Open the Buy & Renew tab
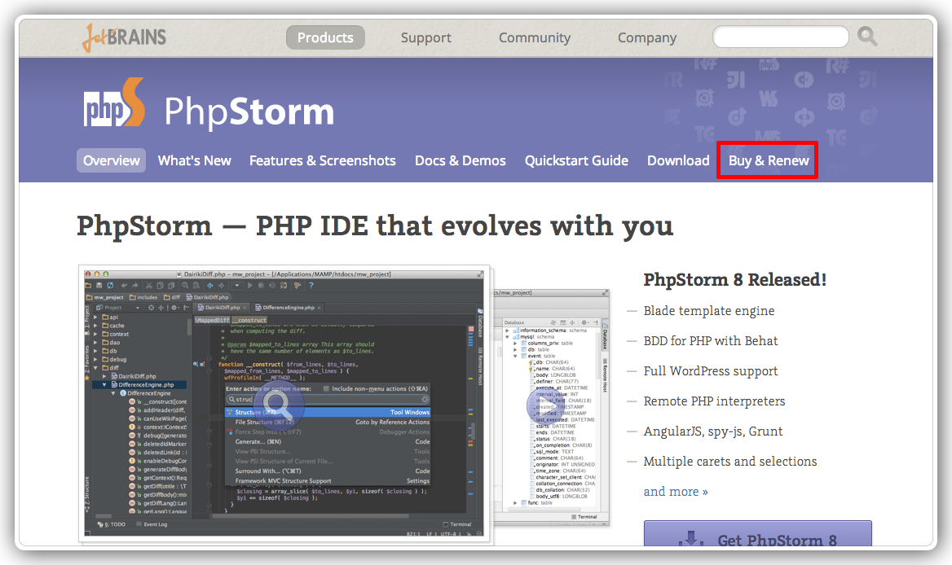 point(768,160)
